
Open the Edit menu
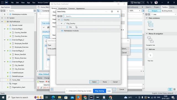tap(17, 2)
